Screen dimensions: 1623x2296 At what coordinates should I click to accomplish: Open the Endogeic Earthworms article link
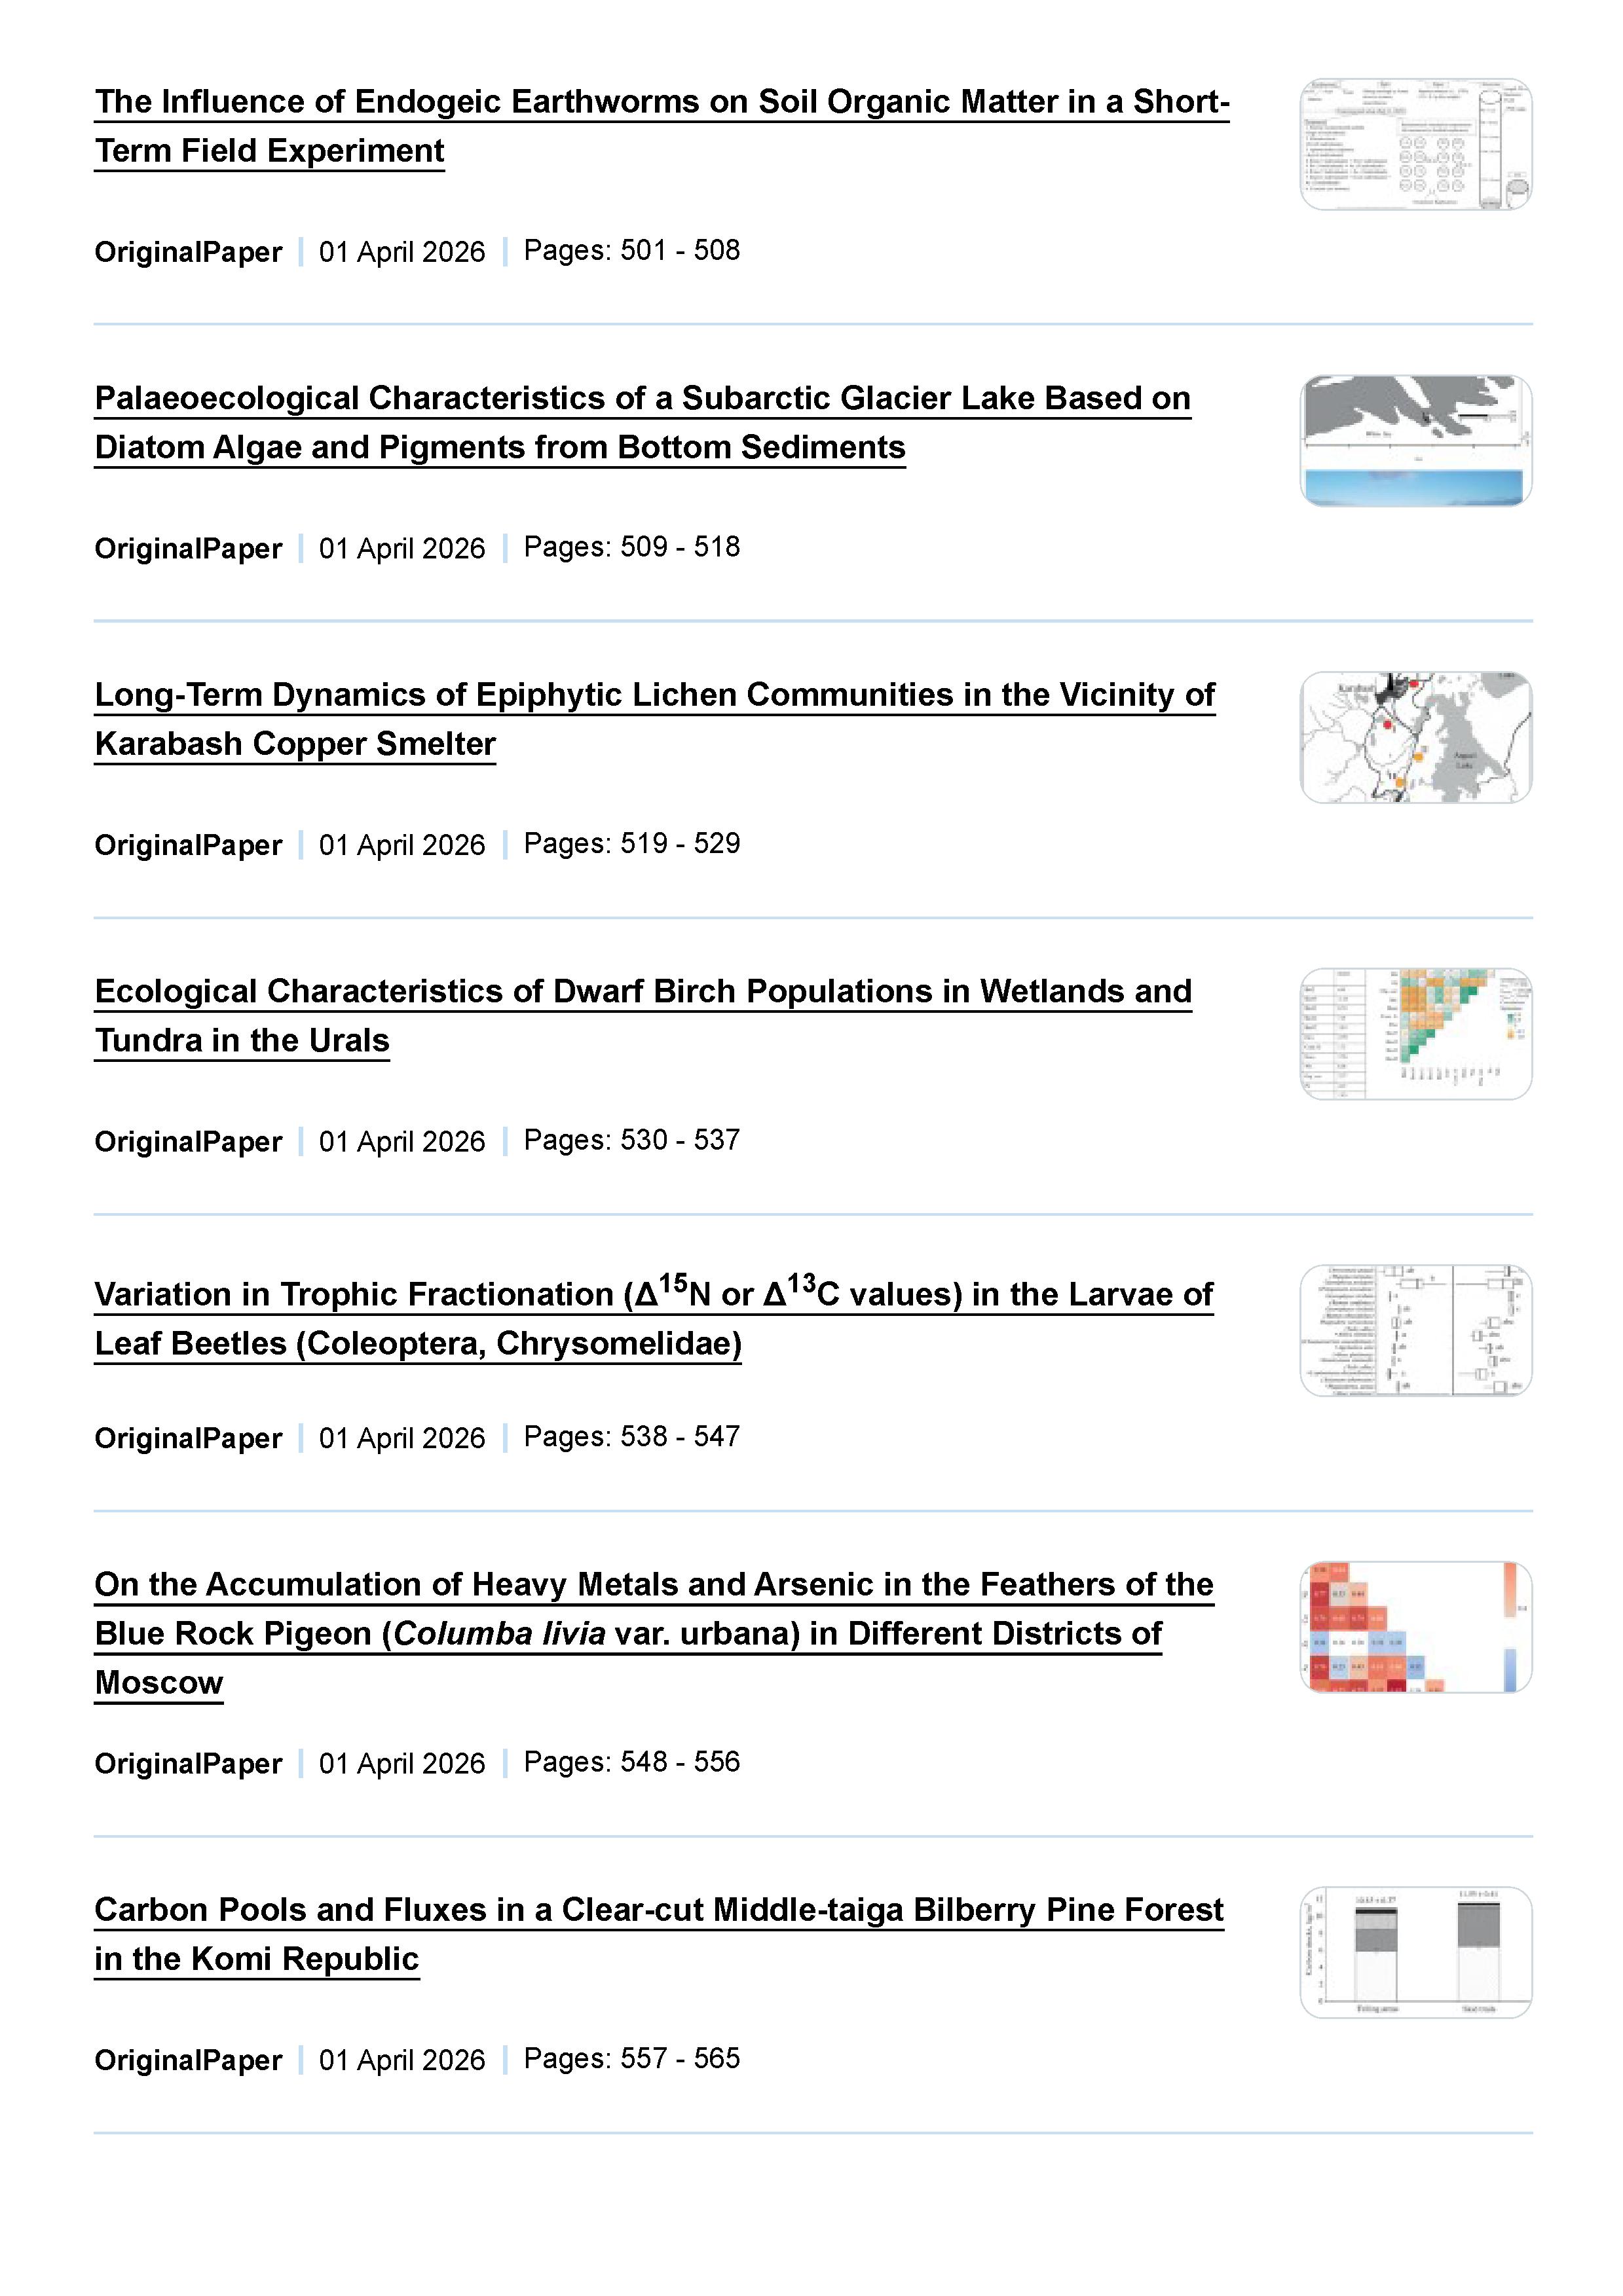(x=660, y=102)
